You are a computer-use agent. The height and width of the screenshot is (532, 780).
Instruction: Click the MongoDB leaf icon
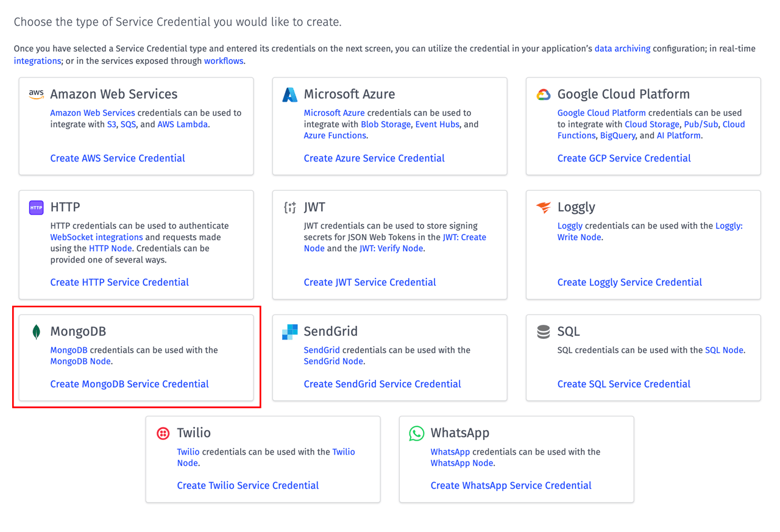point(36,332)
